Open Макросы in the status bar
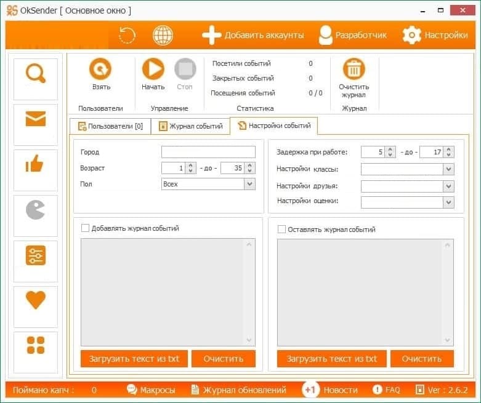 tap(151, 390)
